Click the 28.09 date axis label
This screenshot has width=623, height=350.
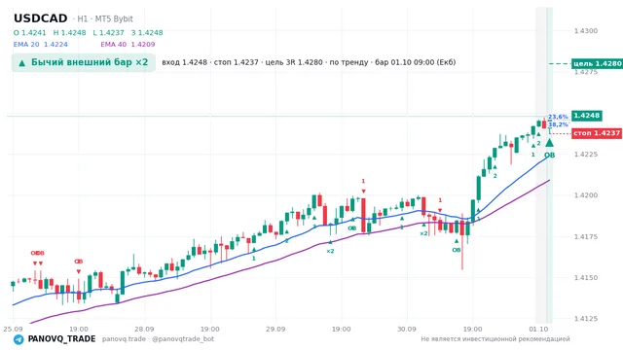coord(144,329)
